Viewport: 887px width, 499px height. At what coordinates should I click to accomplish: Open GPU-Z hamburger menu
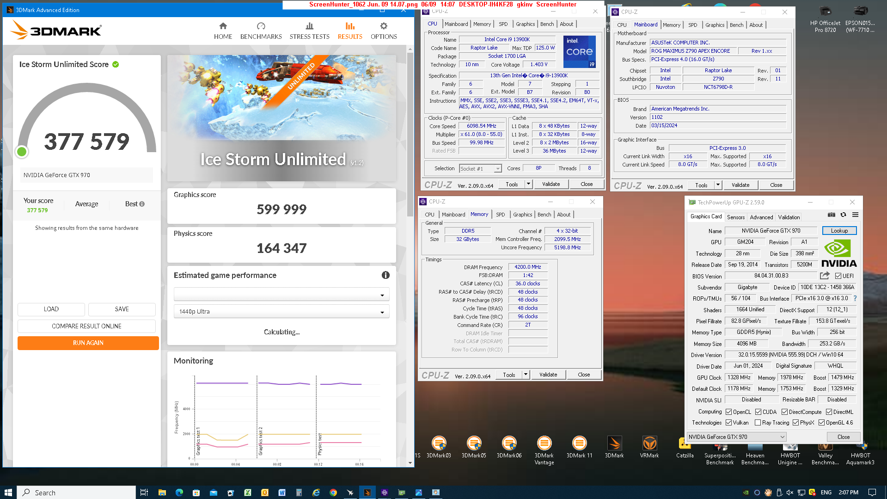coord(855,215)
